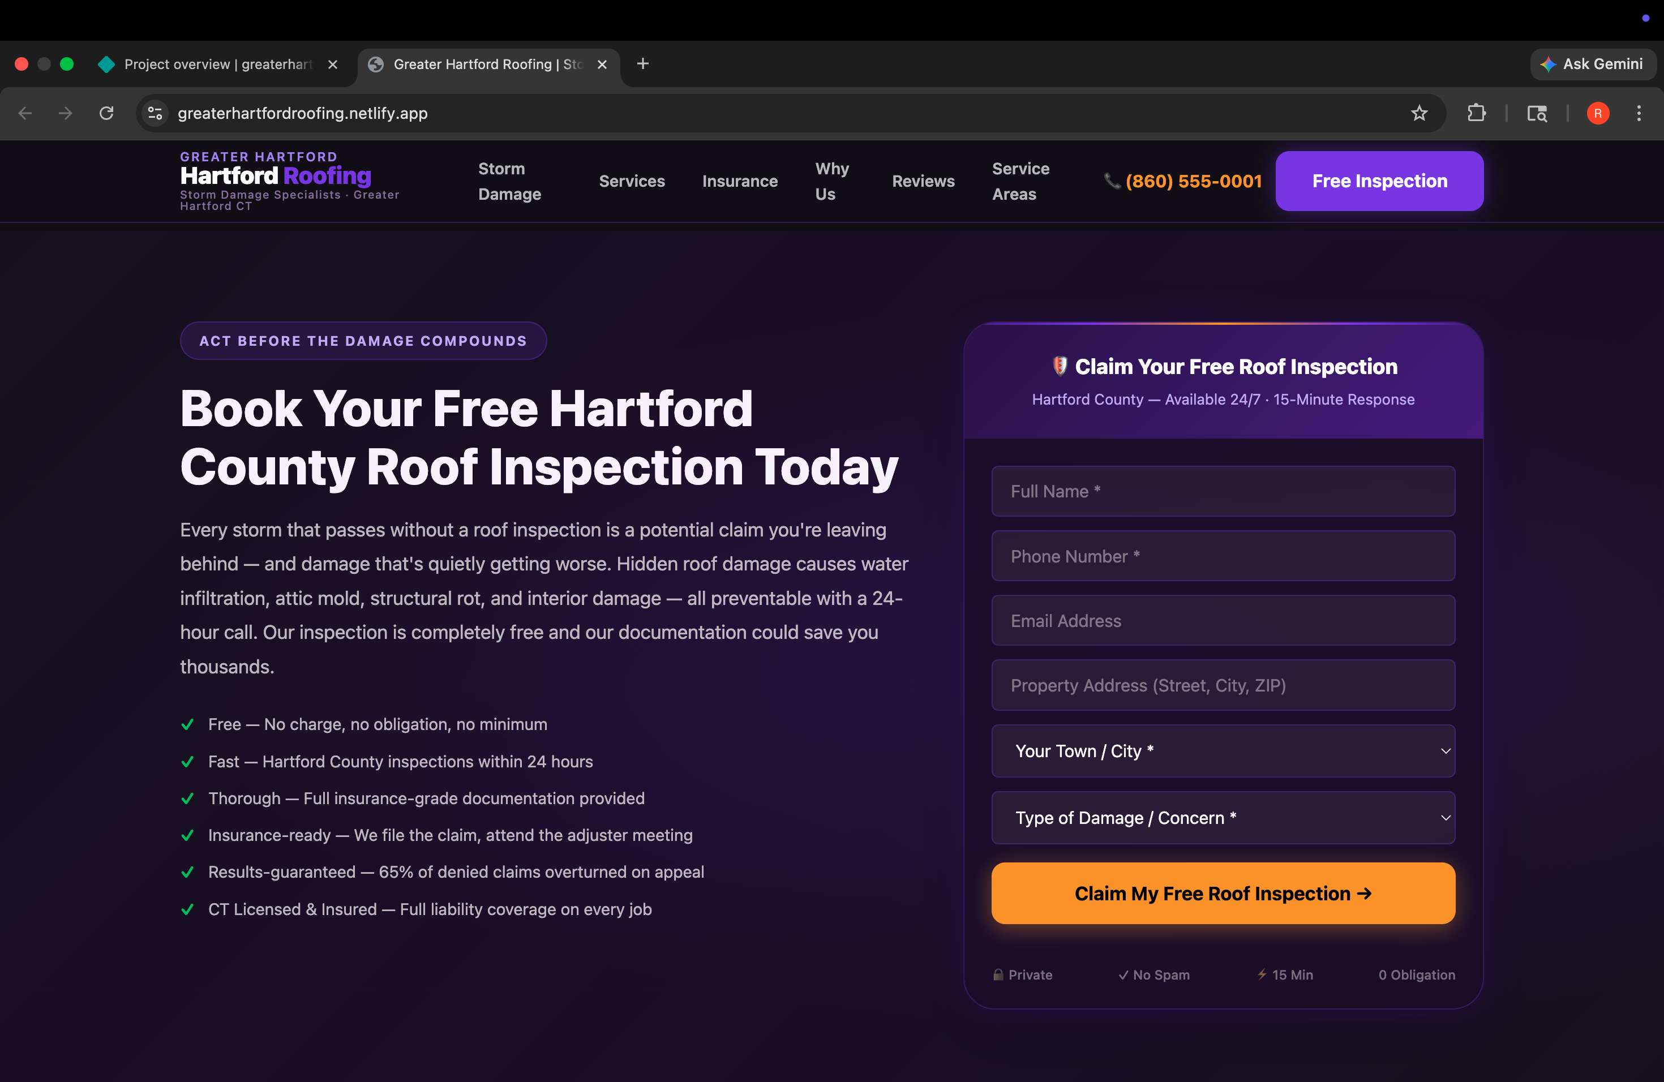Click the Act Before The Damage Compounds badge
1664x1082 pixels.
[x=363, y=341]
